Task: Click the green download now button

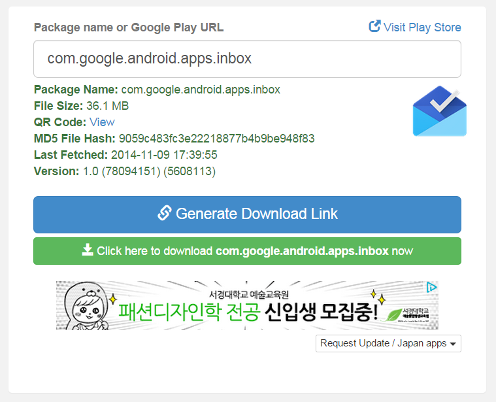Action: tap(247, 251)
